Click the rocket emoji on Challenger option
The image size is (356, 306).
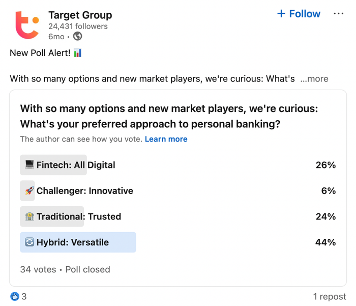tap(29, 191)
